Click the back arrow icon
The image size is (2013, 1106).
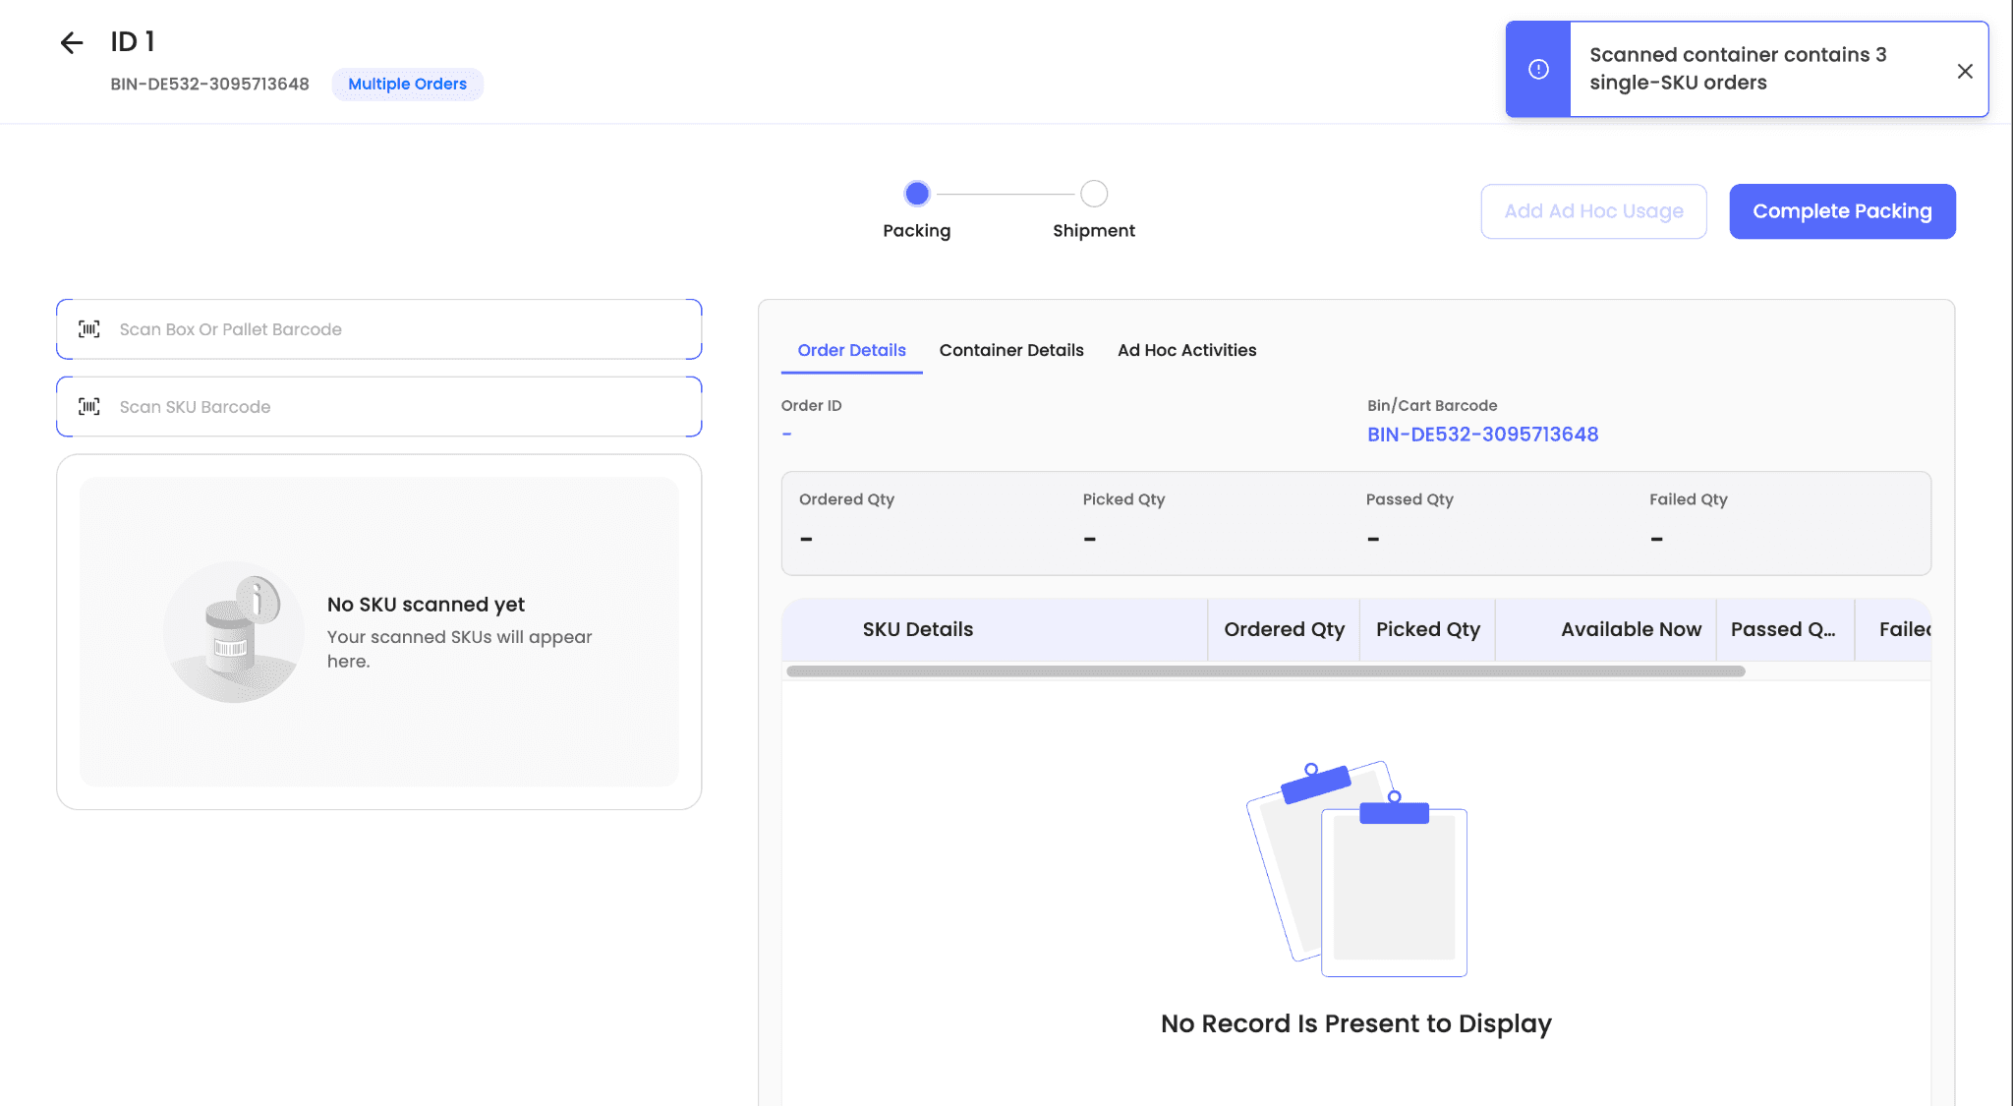72,42
